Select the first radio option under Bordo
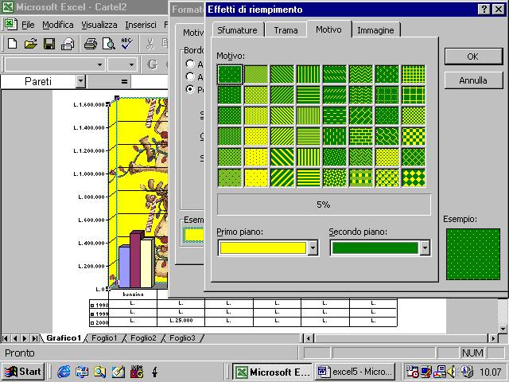Screen dimensions: 509x382 pyautogui.click(x=190, y=64)
